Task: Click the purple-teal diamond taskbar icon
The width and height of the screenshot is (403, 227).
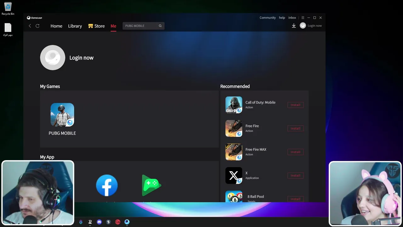Action: tap(81, 222)
